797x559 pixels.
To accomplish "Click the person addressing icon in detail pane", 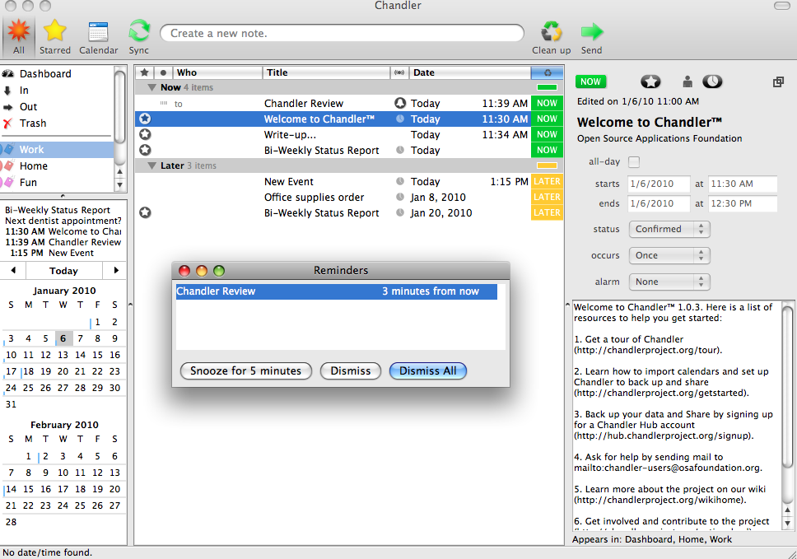I will (687, 82).
